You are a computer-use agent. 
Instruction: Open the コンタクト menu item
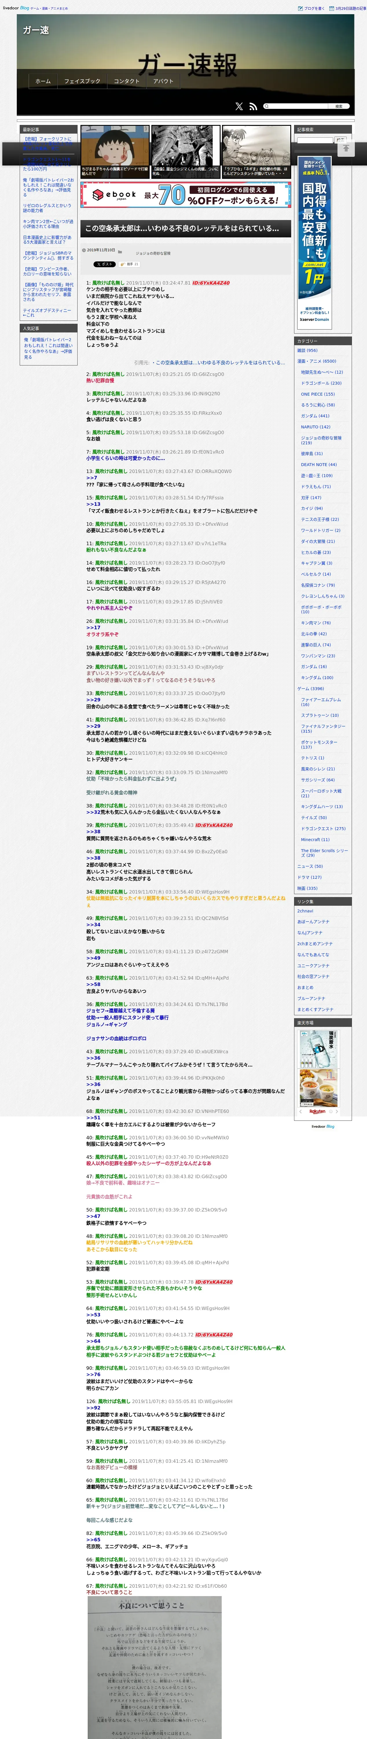pos(127,81)
